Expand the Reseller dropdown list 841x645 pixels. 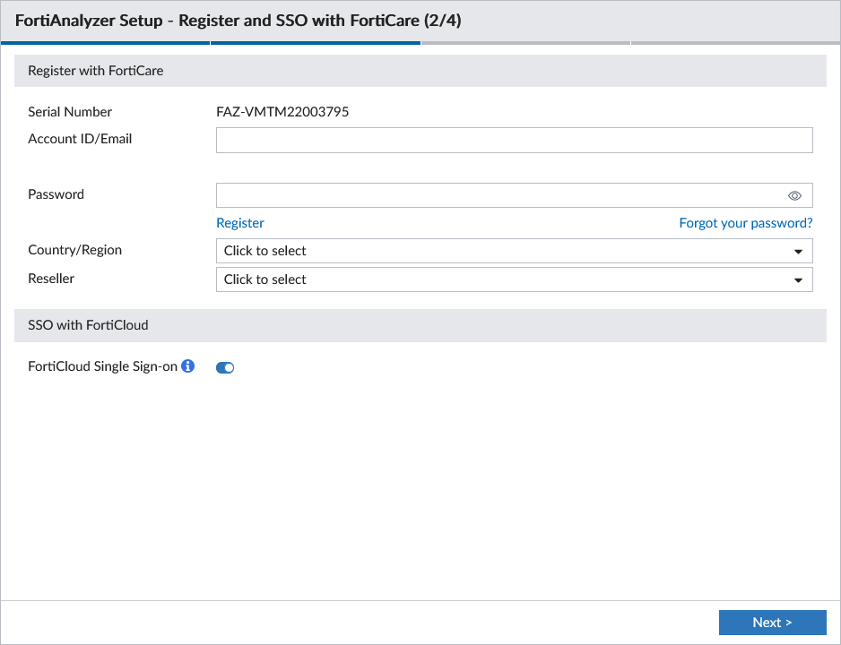coord(514,279)
